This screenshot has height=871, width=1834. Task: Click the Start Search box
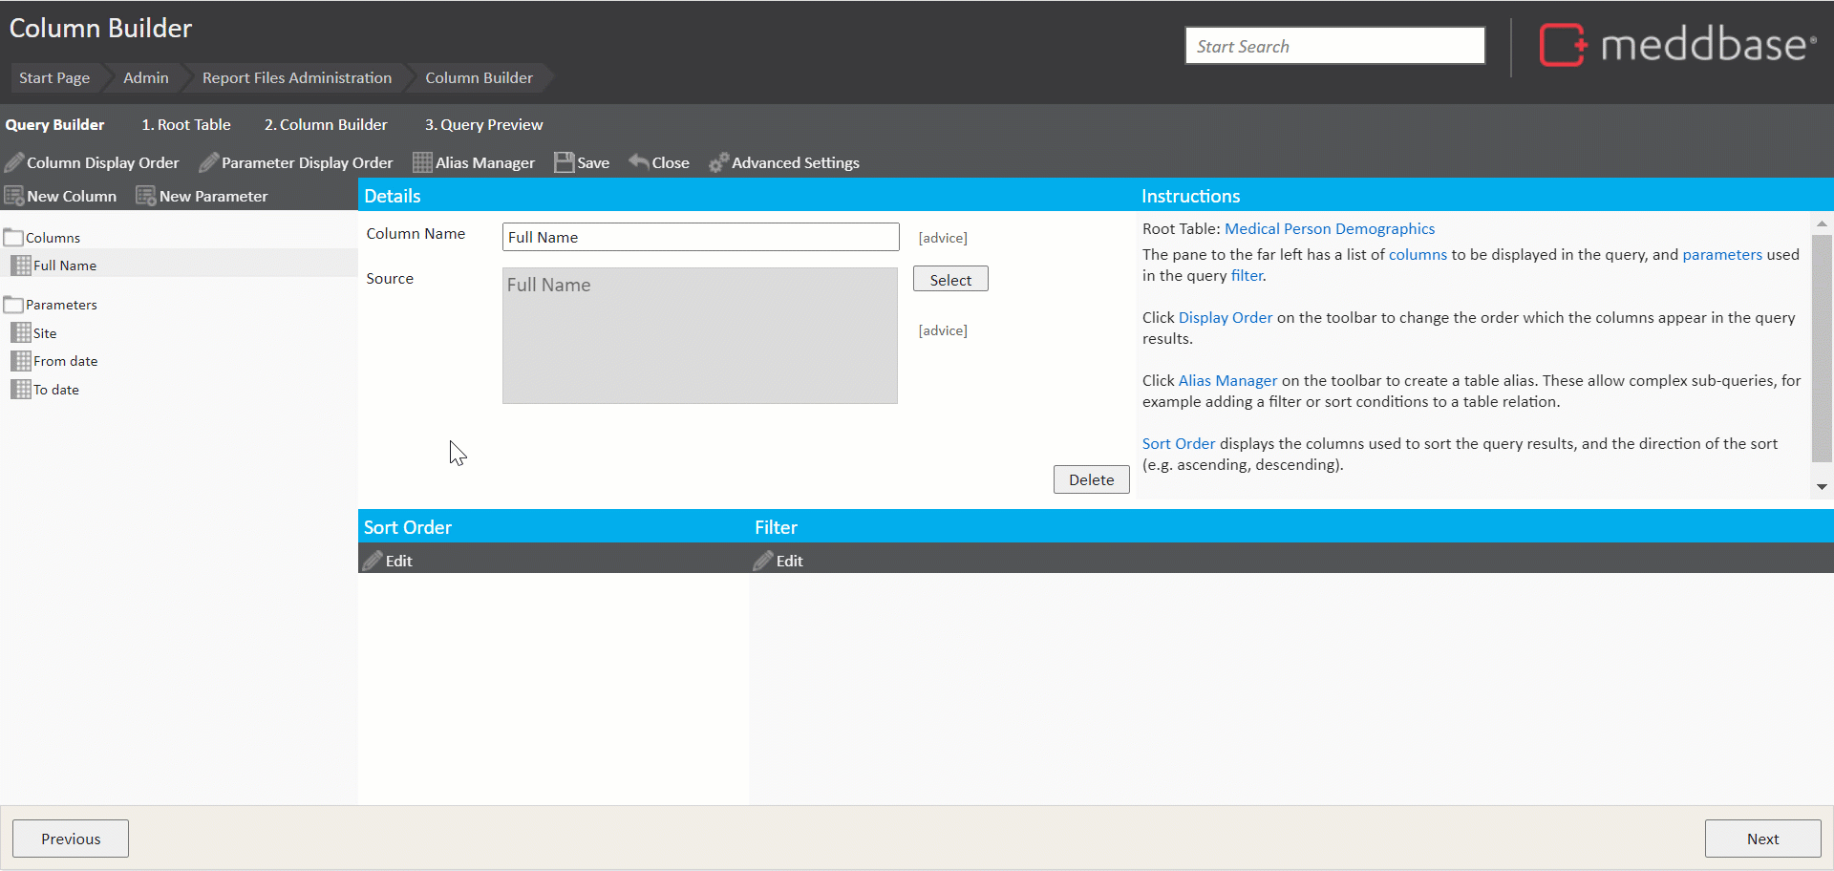[x=1335, y=46]
